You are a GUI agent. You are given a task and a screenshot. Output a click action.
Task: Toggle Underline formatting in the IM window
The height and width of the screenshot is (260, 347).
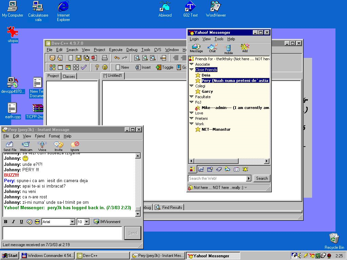coord(21,222)
